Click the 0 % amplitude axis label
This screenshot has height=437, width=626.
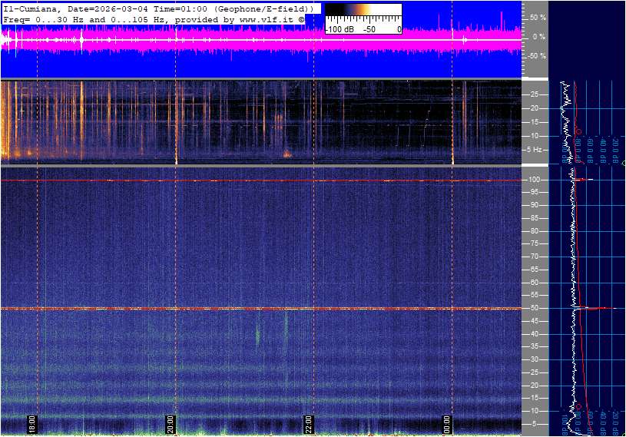click(538, 36)
